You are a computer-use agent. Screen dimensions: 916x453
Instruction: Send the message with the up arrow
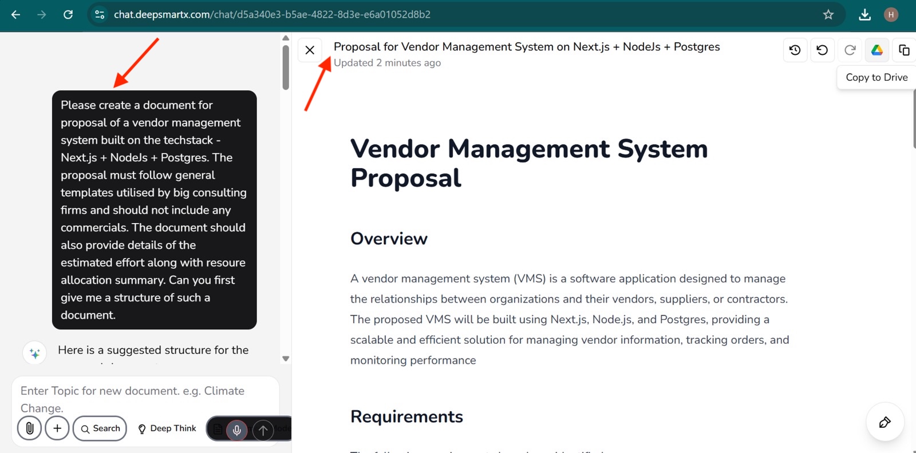pyautogui.click(x=263, y=430)
